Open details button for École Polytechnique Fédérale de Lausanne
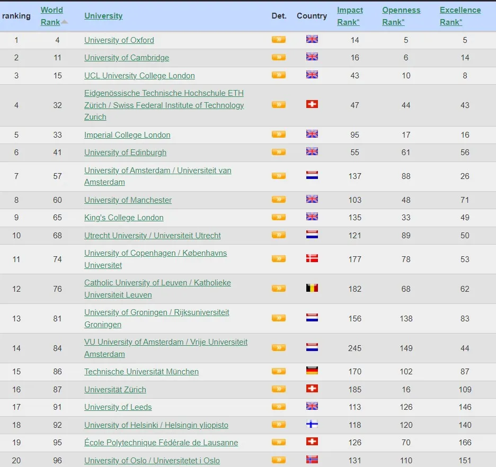 coord(279,442)
